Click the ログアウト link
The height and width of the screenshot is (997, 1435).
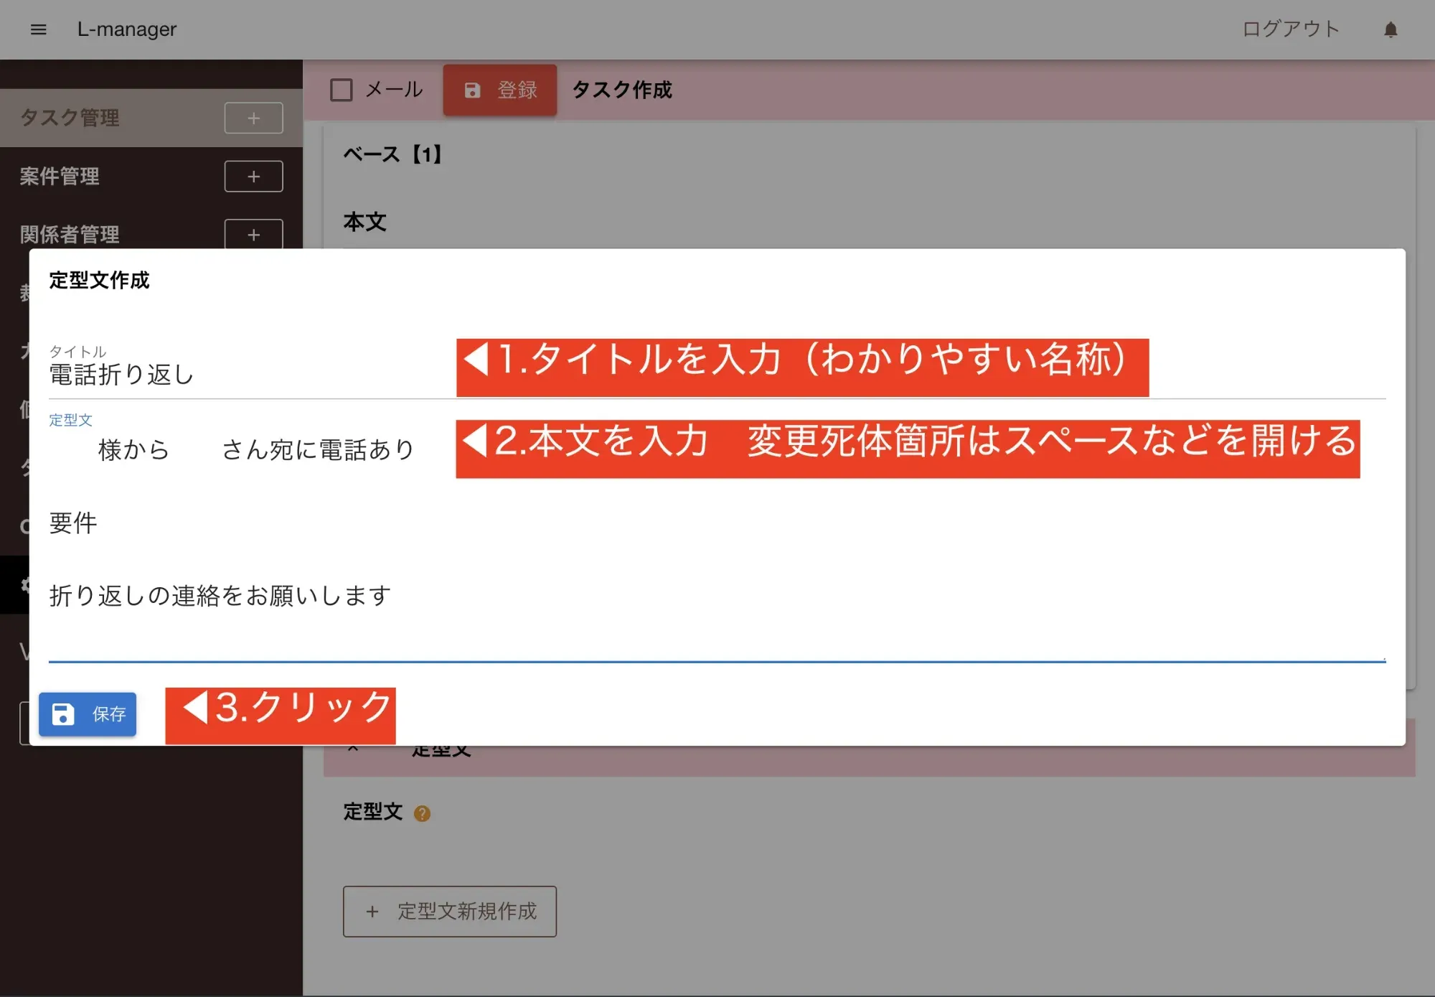click(1290, 29)
